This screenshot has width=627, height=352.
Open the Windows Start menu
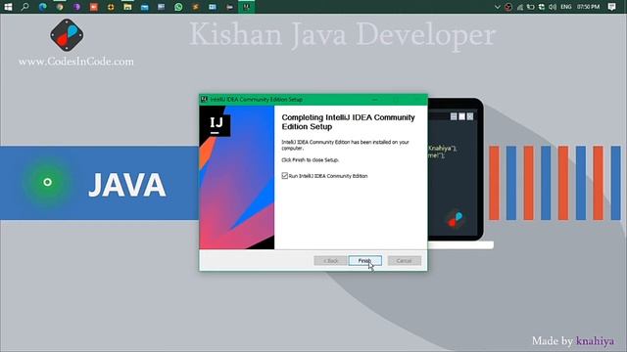[8, 7]
